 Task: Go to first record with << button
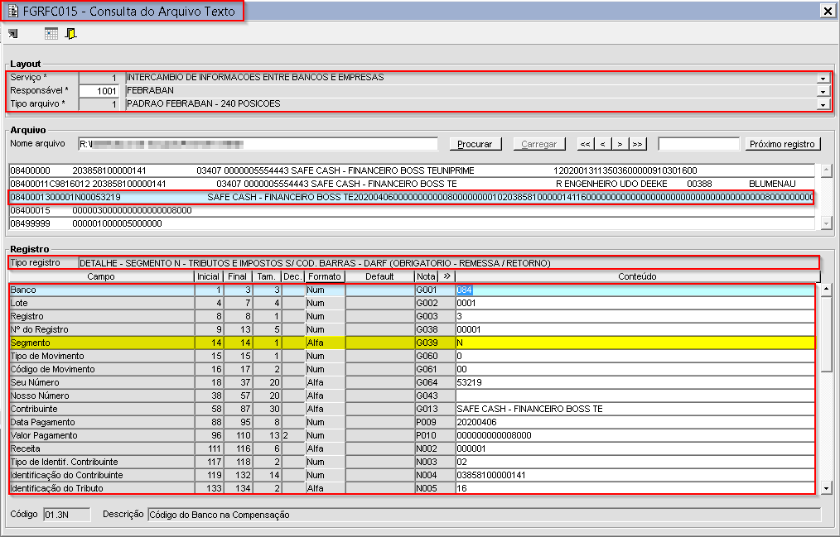coord(586,144)
